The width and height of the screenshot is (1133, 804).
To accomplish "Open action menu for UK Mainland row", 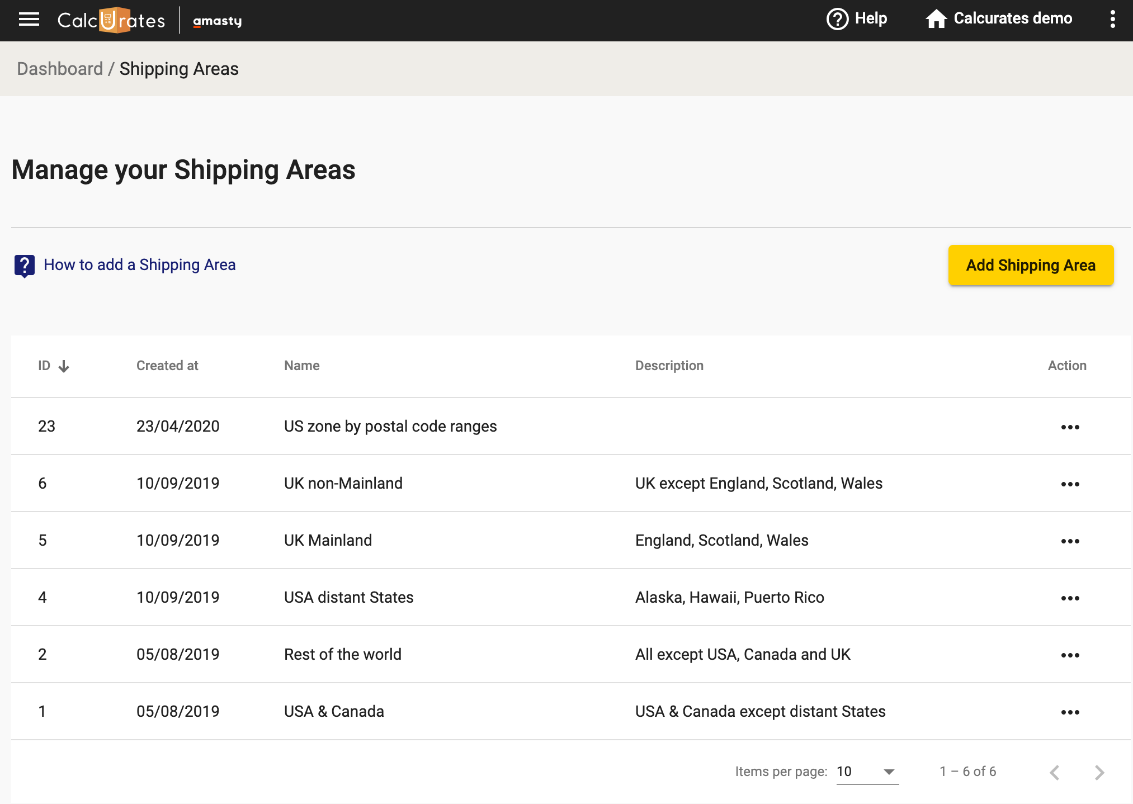I will coord(1070,541).
